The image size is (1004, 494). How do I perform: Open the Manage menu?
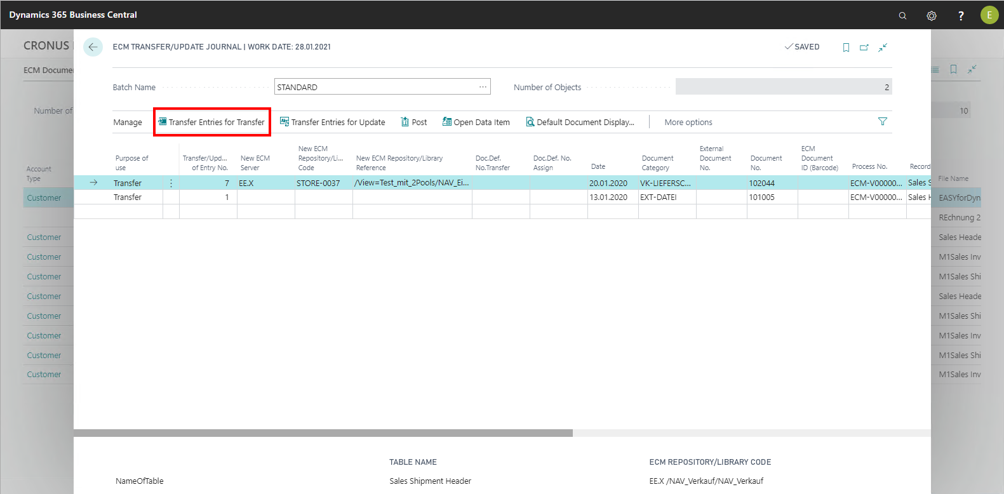[x=128, y=123]
